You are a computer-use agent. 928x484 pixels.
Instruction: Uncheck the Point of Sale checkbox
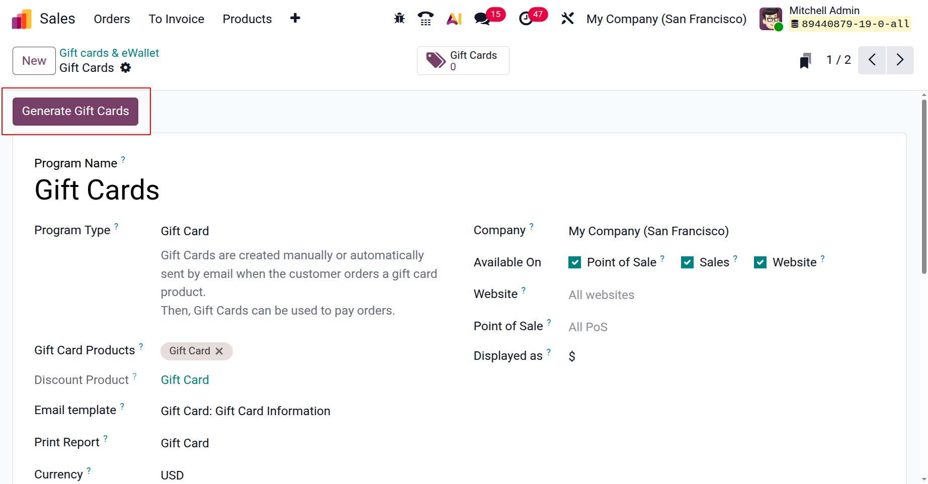tap(574, 262)
